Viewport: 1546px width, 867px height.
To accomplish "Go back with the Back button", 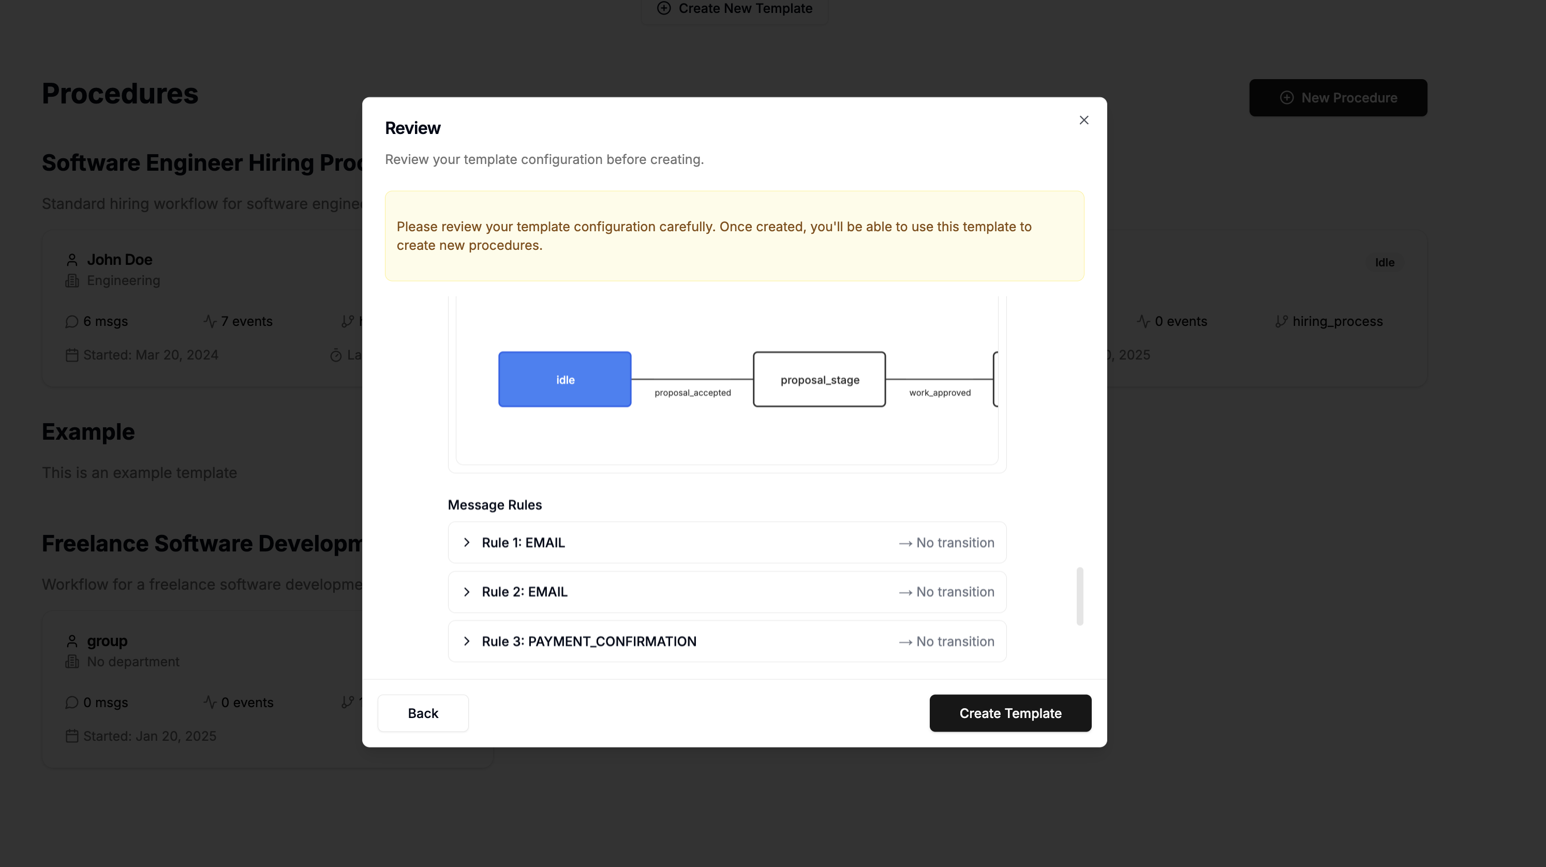I will pos(423,713).
